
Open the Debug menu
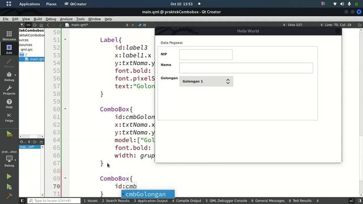50,19
